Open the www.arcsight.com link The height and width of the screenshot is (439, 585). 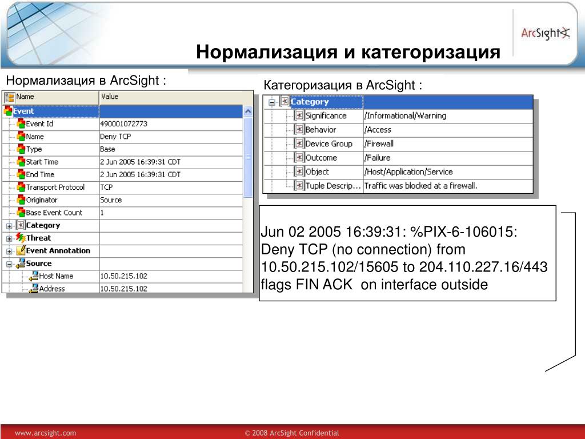click(45, 433)
